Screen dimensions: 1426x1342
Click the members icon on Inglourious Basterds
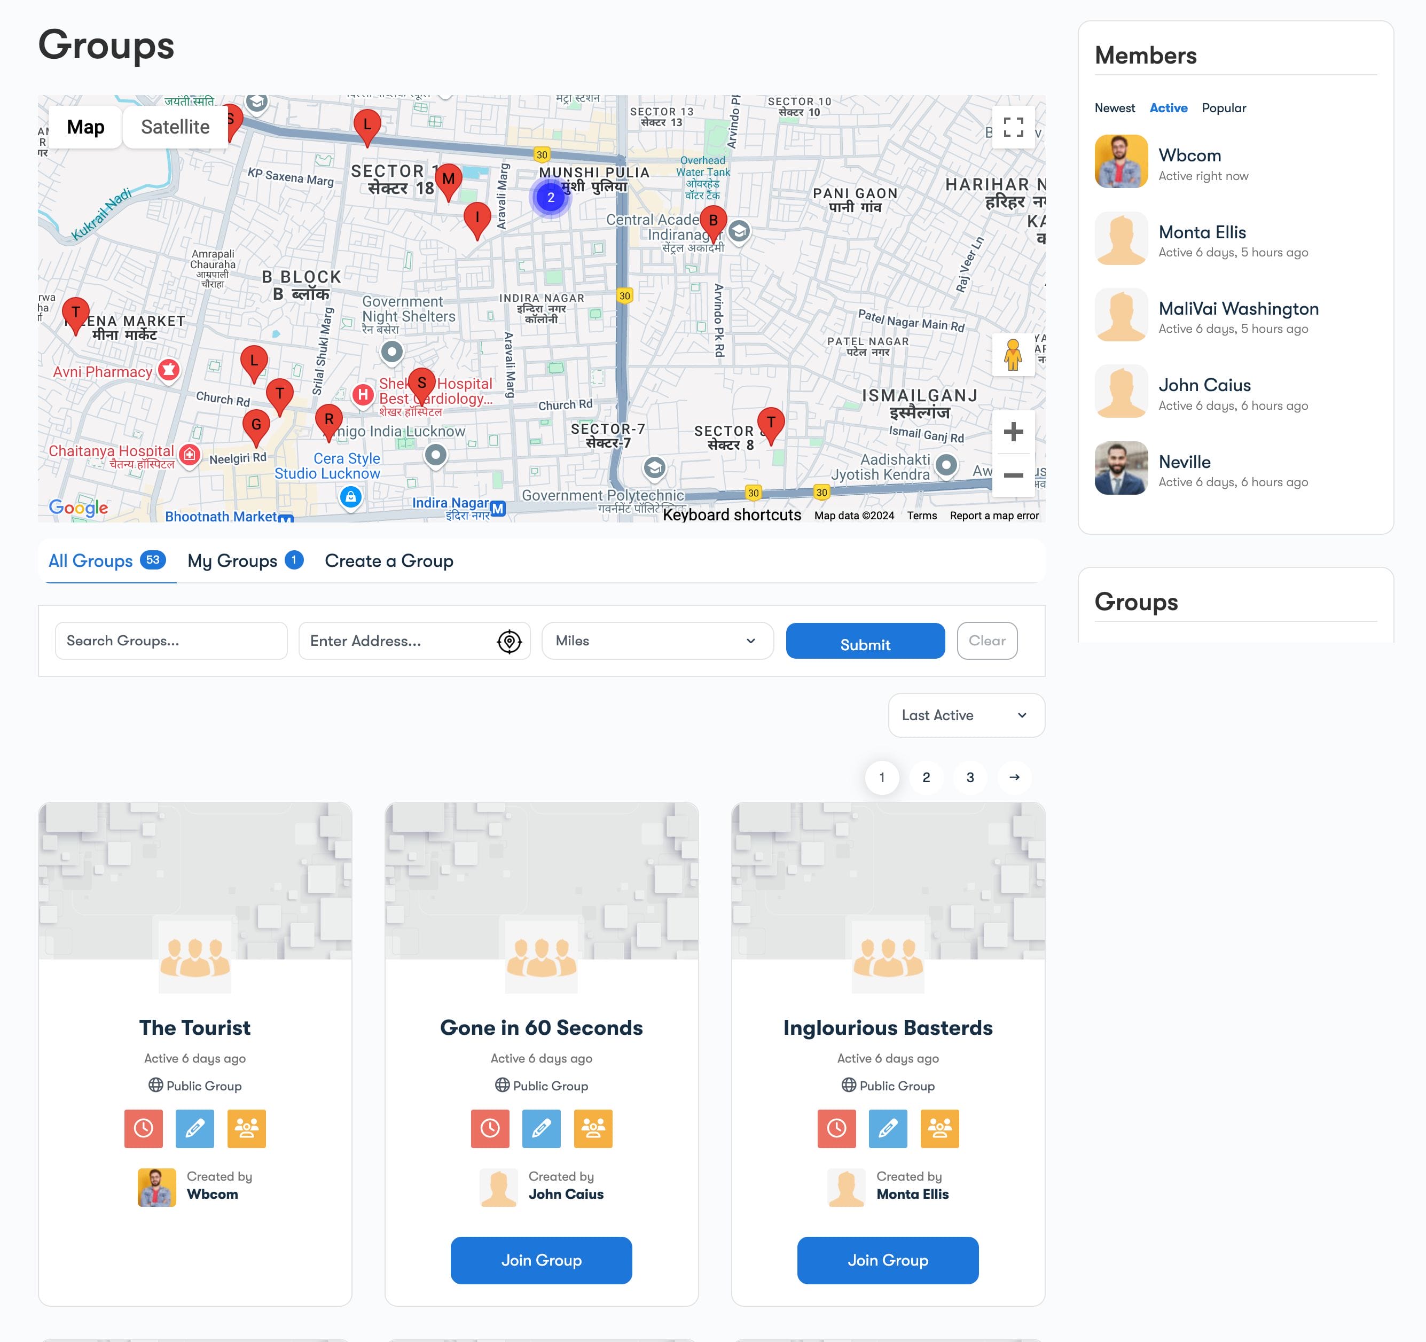pos(939,1128)
